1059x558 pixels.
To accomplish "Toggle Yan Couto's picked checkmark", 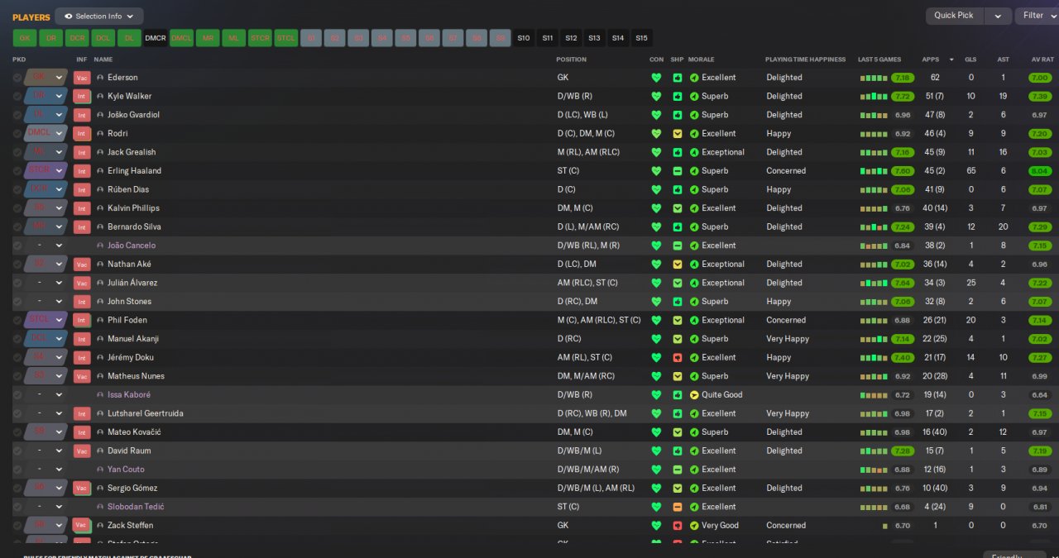I will (x=17, y=470).
